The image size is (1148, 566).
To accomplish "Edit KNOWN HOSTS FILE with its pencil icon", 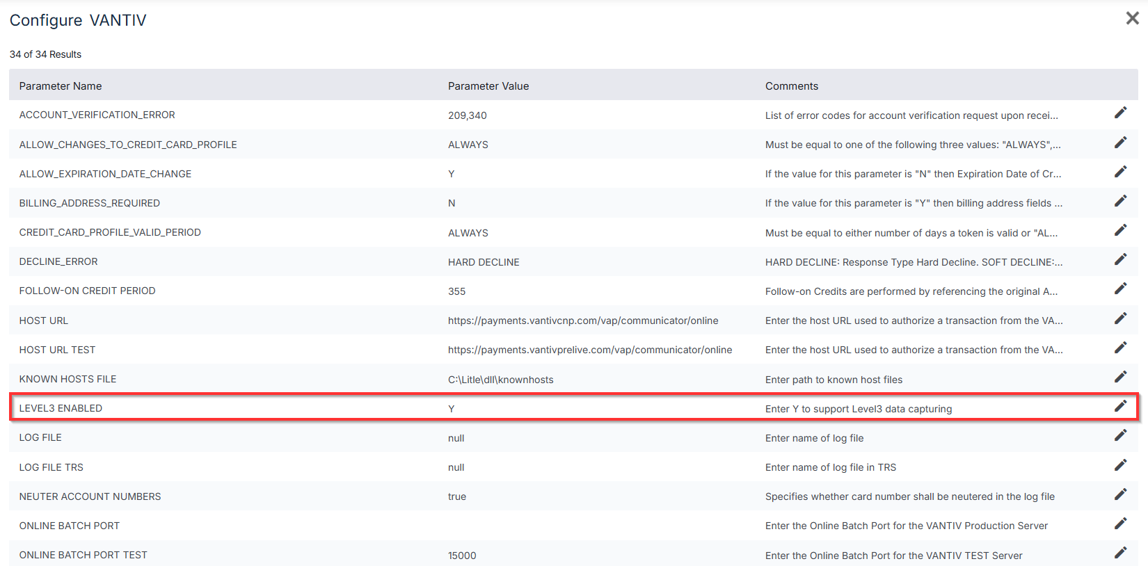I will coord(1120,377).
